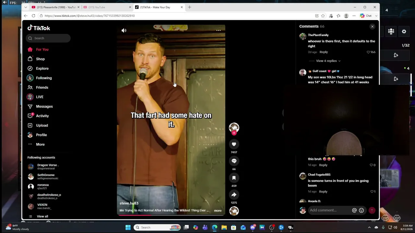Click the Add comment input field
This screenshot has height=233, width=415.
[x=329, y=210]
